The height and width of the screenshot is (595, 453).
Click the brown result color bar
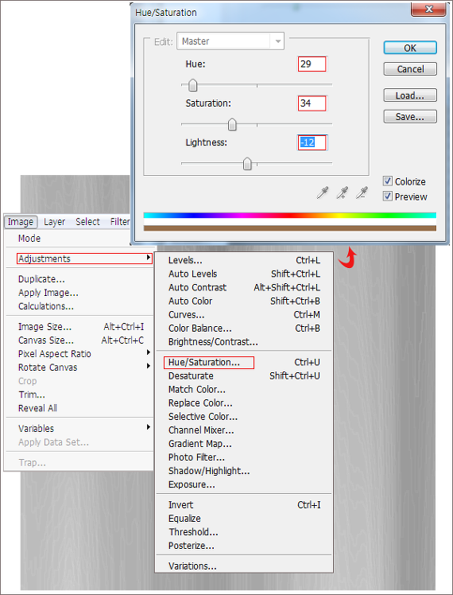[289, 228]
